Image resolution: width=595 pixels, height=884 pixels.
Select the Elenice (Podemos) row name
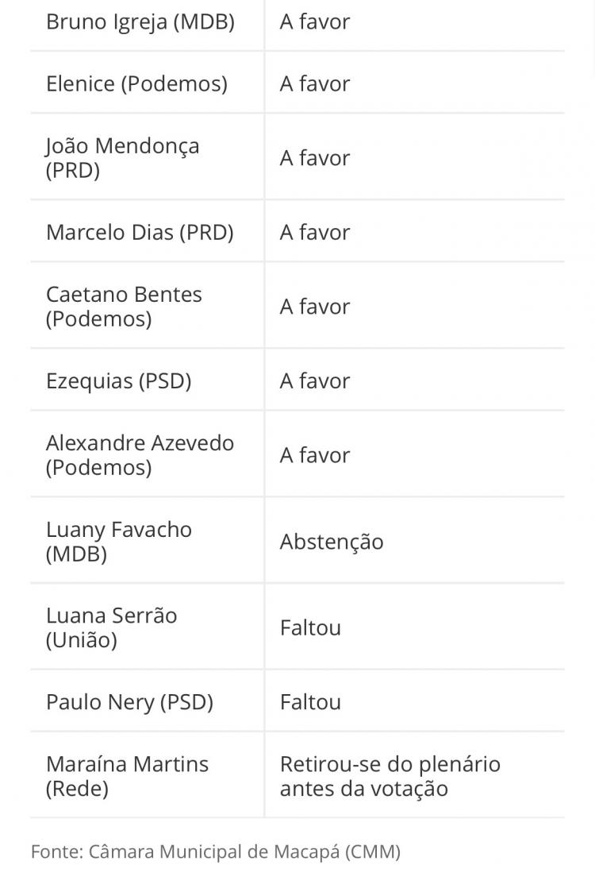click(x=136, y=84)
